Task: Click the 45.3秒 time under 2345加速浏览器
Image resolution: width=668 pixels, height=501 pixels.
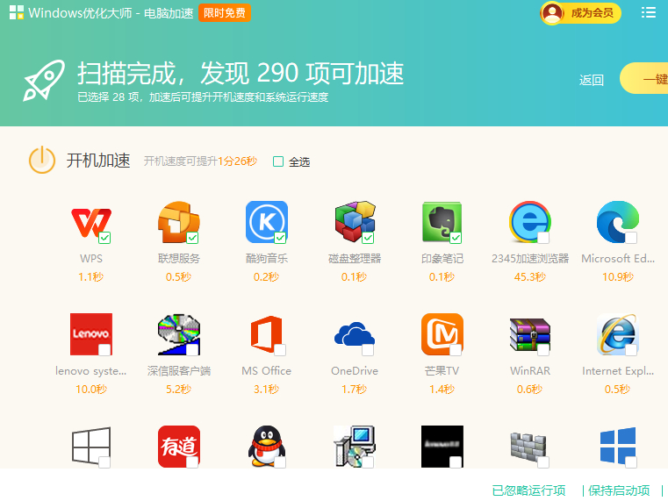Action: tap(530, 277)
